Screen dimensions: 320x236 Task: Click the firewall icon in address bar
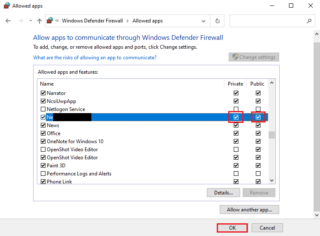(x=50, y=20)
